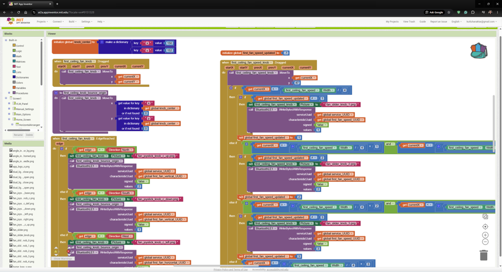Expand the VLM_Panel tree node

9,104
